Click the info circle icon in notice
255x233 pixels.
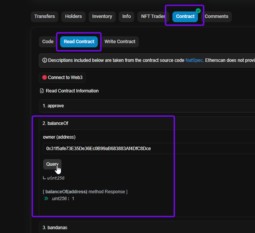pos(45,60)
